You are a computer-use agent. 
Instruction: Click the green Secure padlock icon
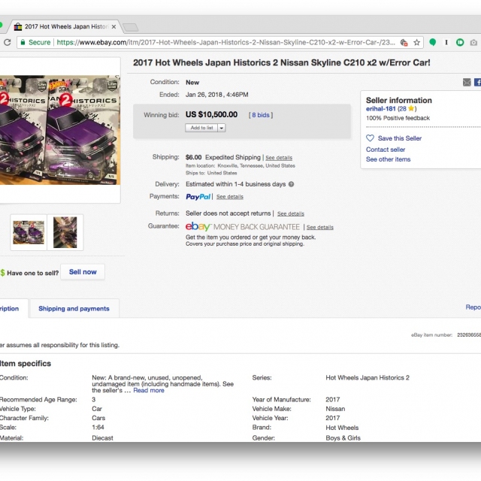[x=23, y=43]
